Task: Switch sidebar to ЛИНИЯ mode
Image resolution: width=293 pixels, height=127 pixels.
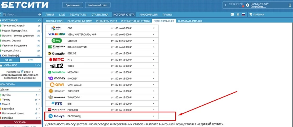Action: click(10, 60)
